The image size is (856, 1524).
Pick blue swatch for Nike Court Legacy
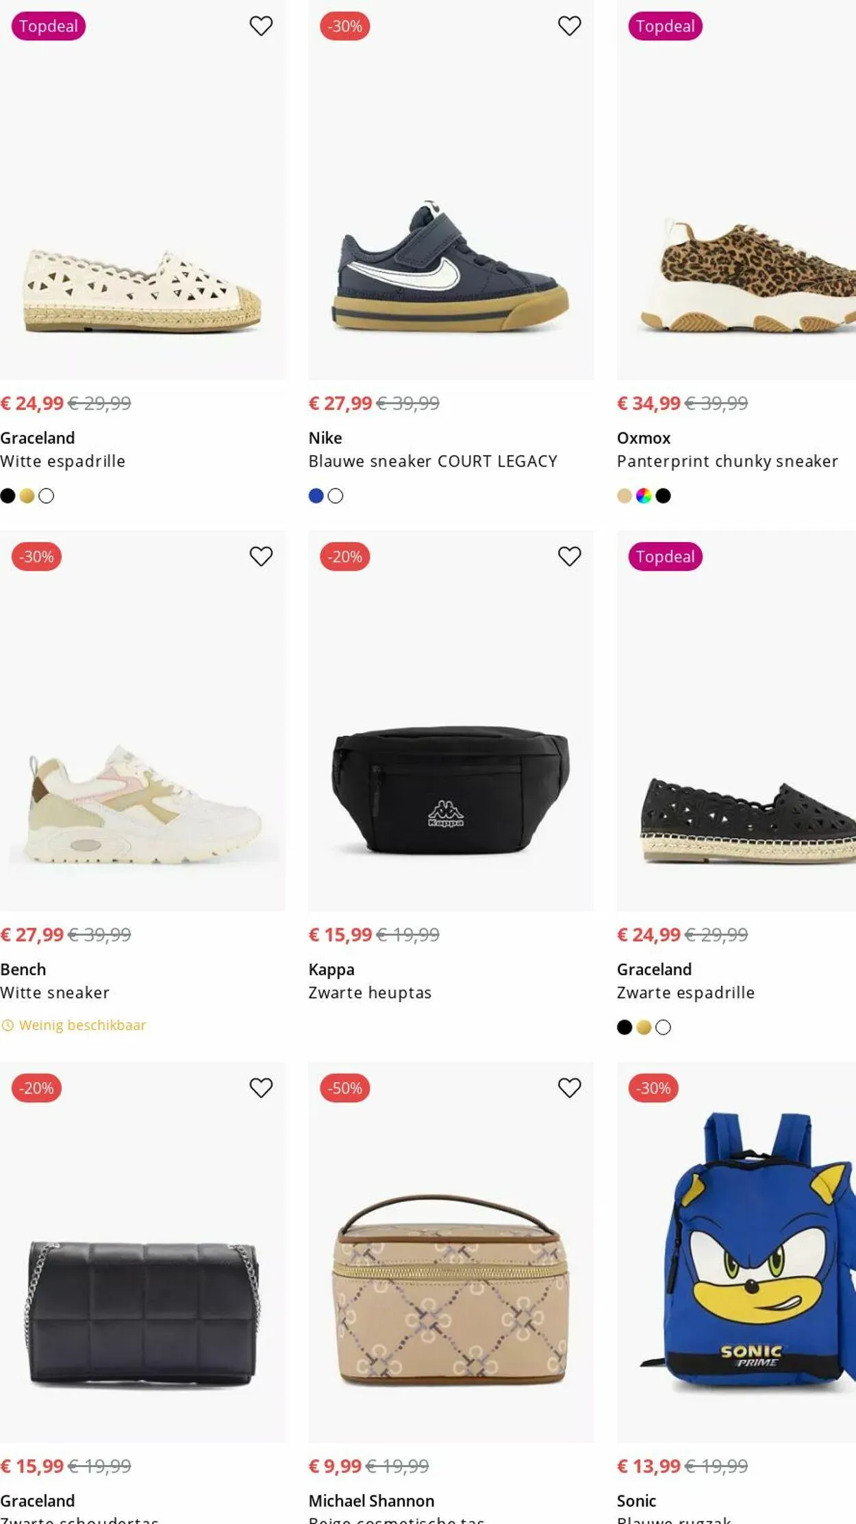click(x=316, y=496)
